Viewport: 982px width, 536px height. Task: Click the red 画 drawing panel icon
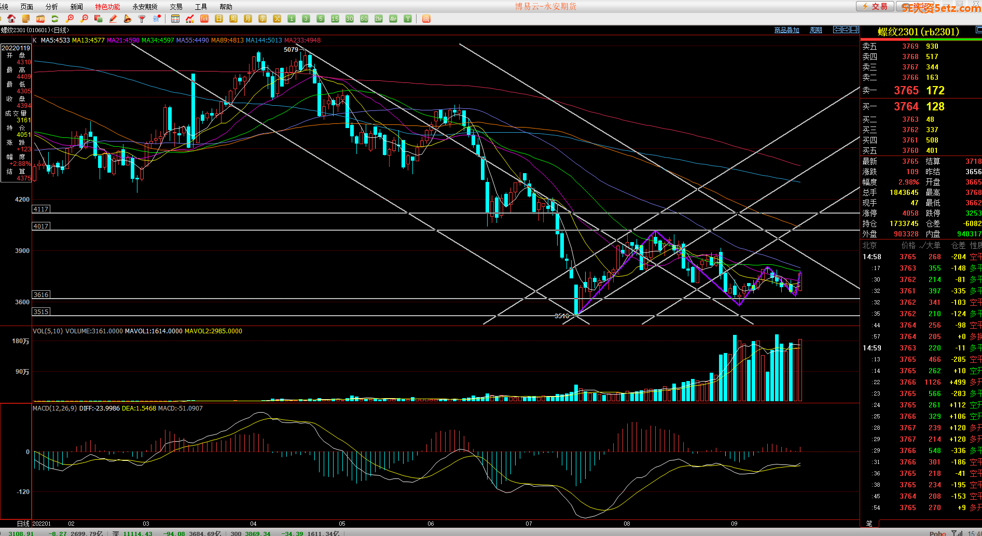pos(426,19)
